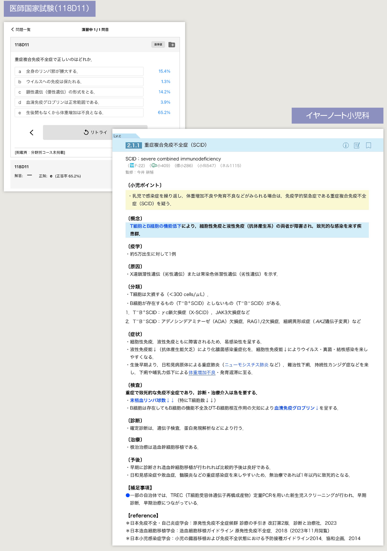
Task: Open the note editing icon in SCID header
Action: click(357, 145)
